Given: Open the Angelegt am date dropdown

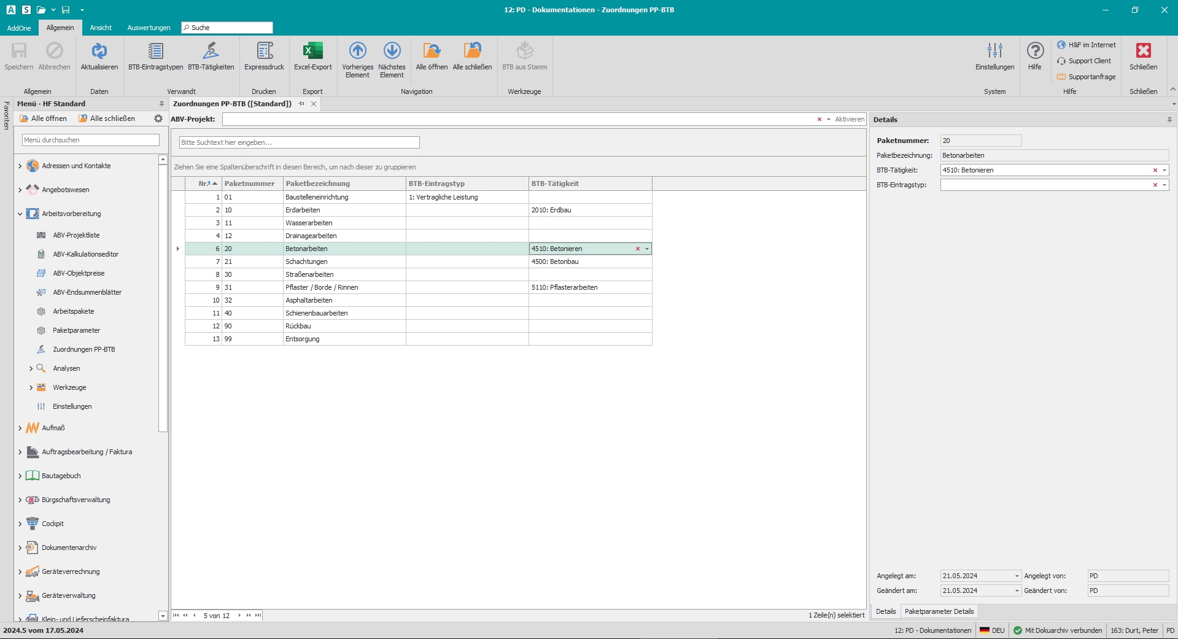Looking at the screenshot, I should click(1017, 576).
